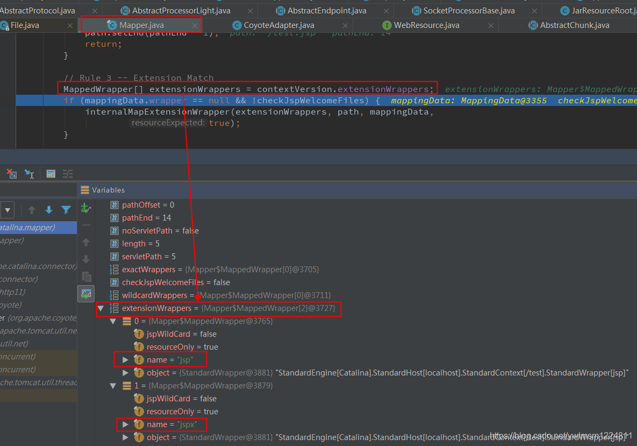Close the CoyoteAdapter.java tab

(345, 26)
